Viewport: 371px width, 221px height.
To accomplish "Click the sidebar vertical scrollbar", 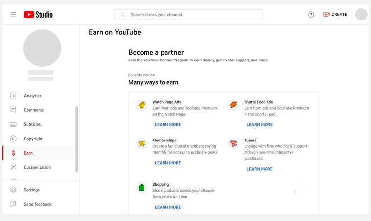I will coord(76,140).
